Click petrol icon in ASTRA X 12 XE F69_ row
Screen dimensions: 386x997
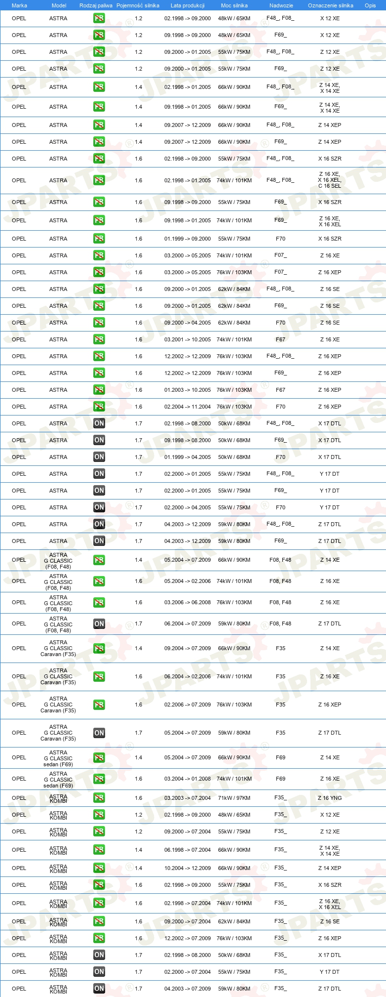[99, 35]
